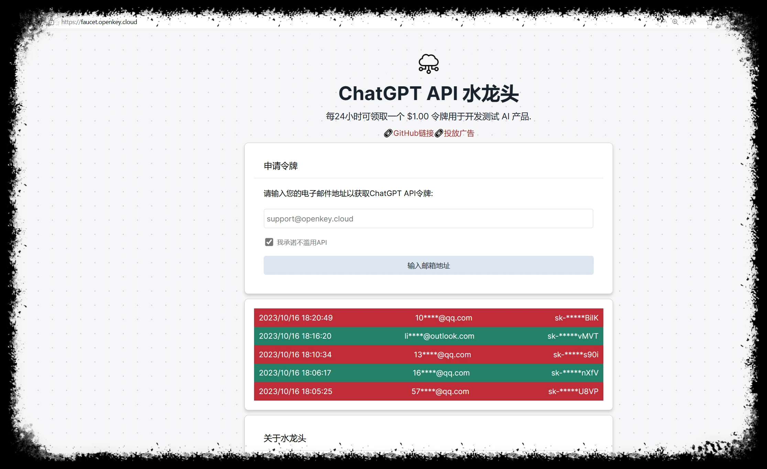
Task: Select timestamp 2023/10/16 18:16:20
Action: pyautogui.click(x=295, y=336)
